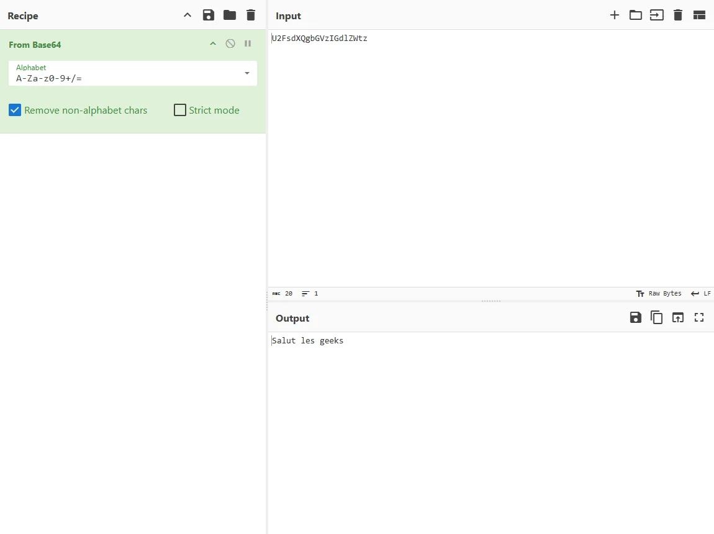Disable the From Base64 operation
The image size is (714, 534).
point(230,43)
